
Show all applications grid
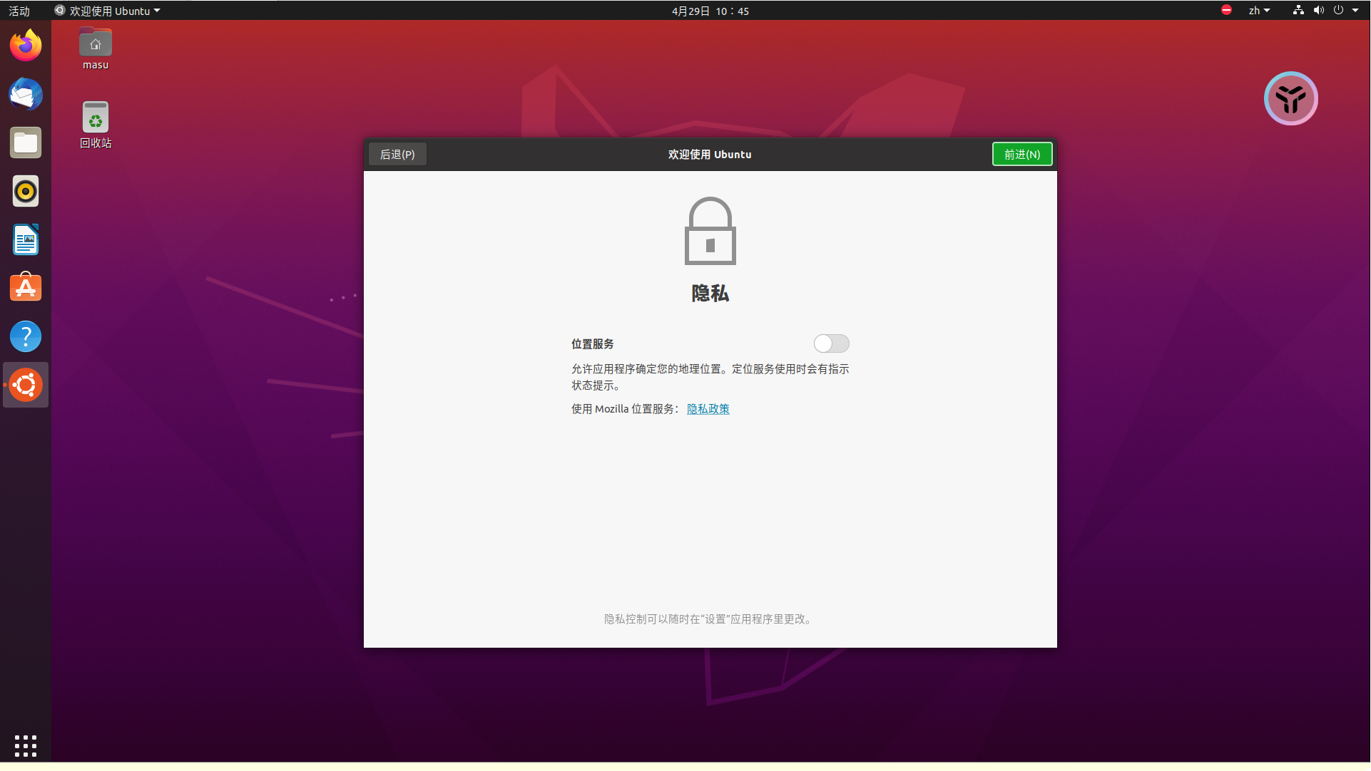point(26,745)
